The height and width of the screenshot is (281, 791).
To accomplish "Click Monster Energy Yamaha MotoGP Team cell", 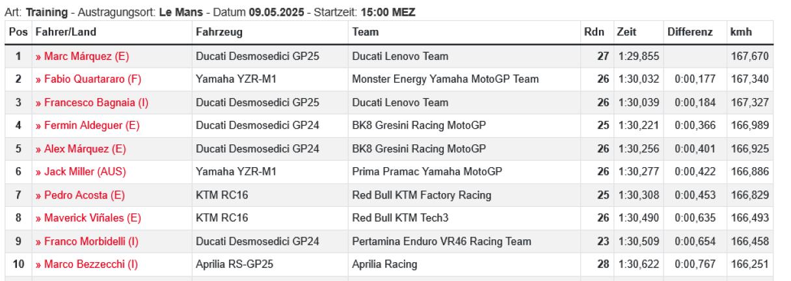I will [445, 79].
